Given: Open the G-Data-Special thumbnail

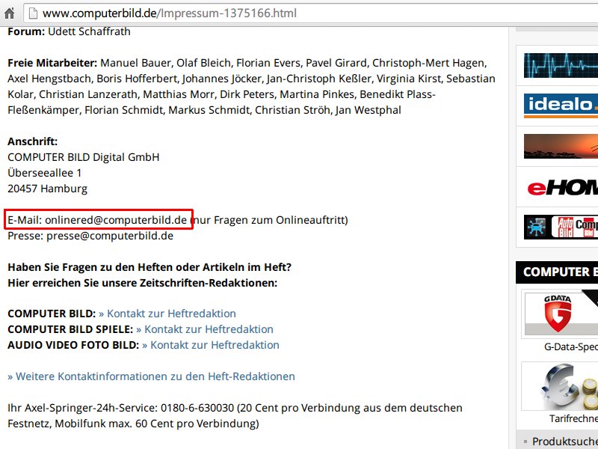Looking at the screenshot, I should coord(561,314).
